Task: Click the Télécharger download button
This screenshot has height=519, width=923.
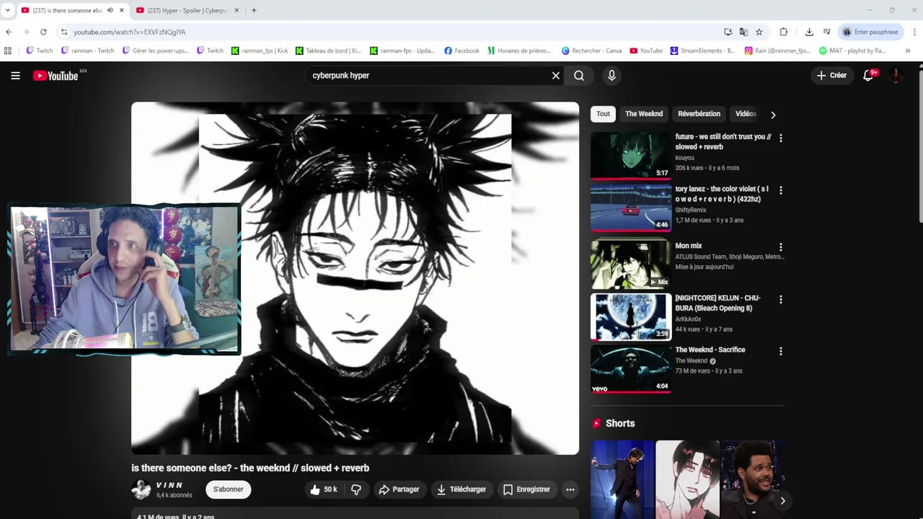Action: coord(461,489)
